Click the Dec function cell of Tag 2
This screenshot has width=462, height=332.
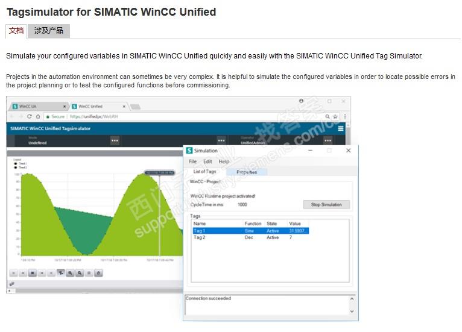[x=249, y=237]
